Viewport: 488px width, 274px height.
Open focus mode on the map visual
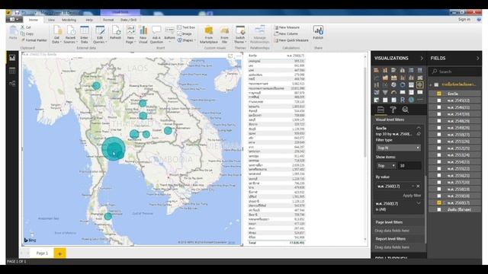(230, 56)
